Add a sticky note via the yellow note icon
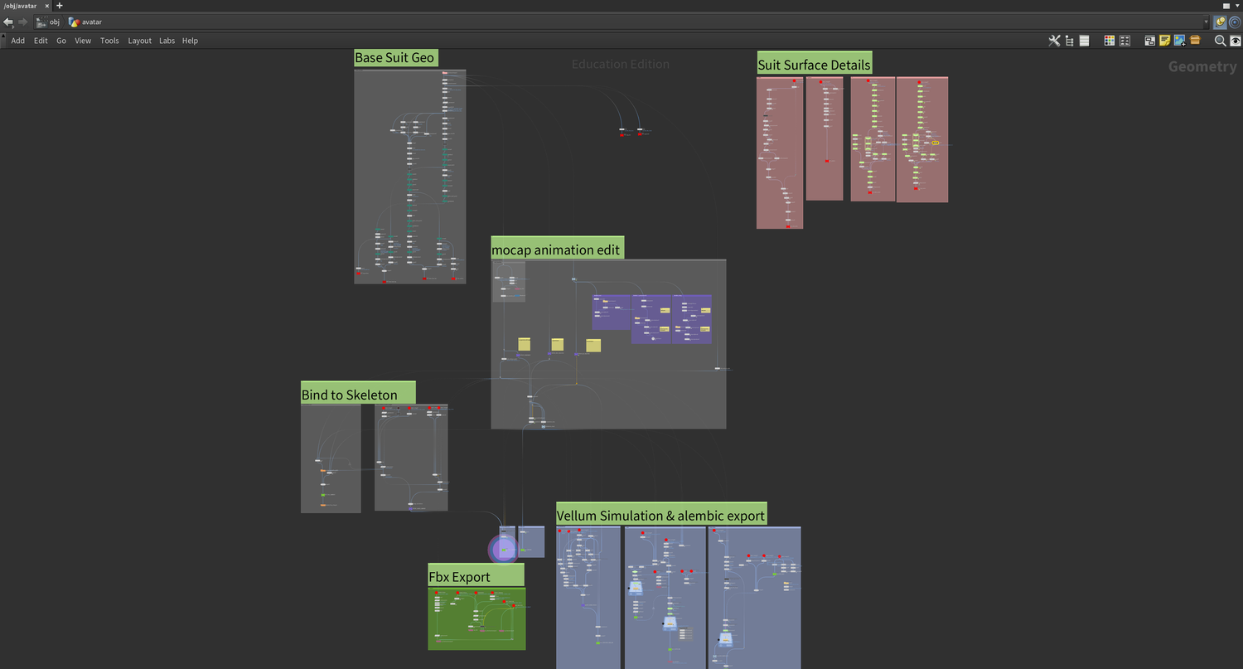Screen dimensions: 1243x669 (1165, 40)
